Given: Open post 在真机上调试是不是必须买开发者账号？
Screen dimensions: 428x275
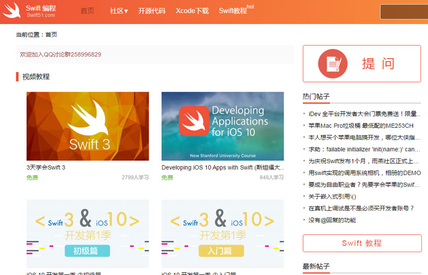Looking at the screenshot, I should click(361, 208).
